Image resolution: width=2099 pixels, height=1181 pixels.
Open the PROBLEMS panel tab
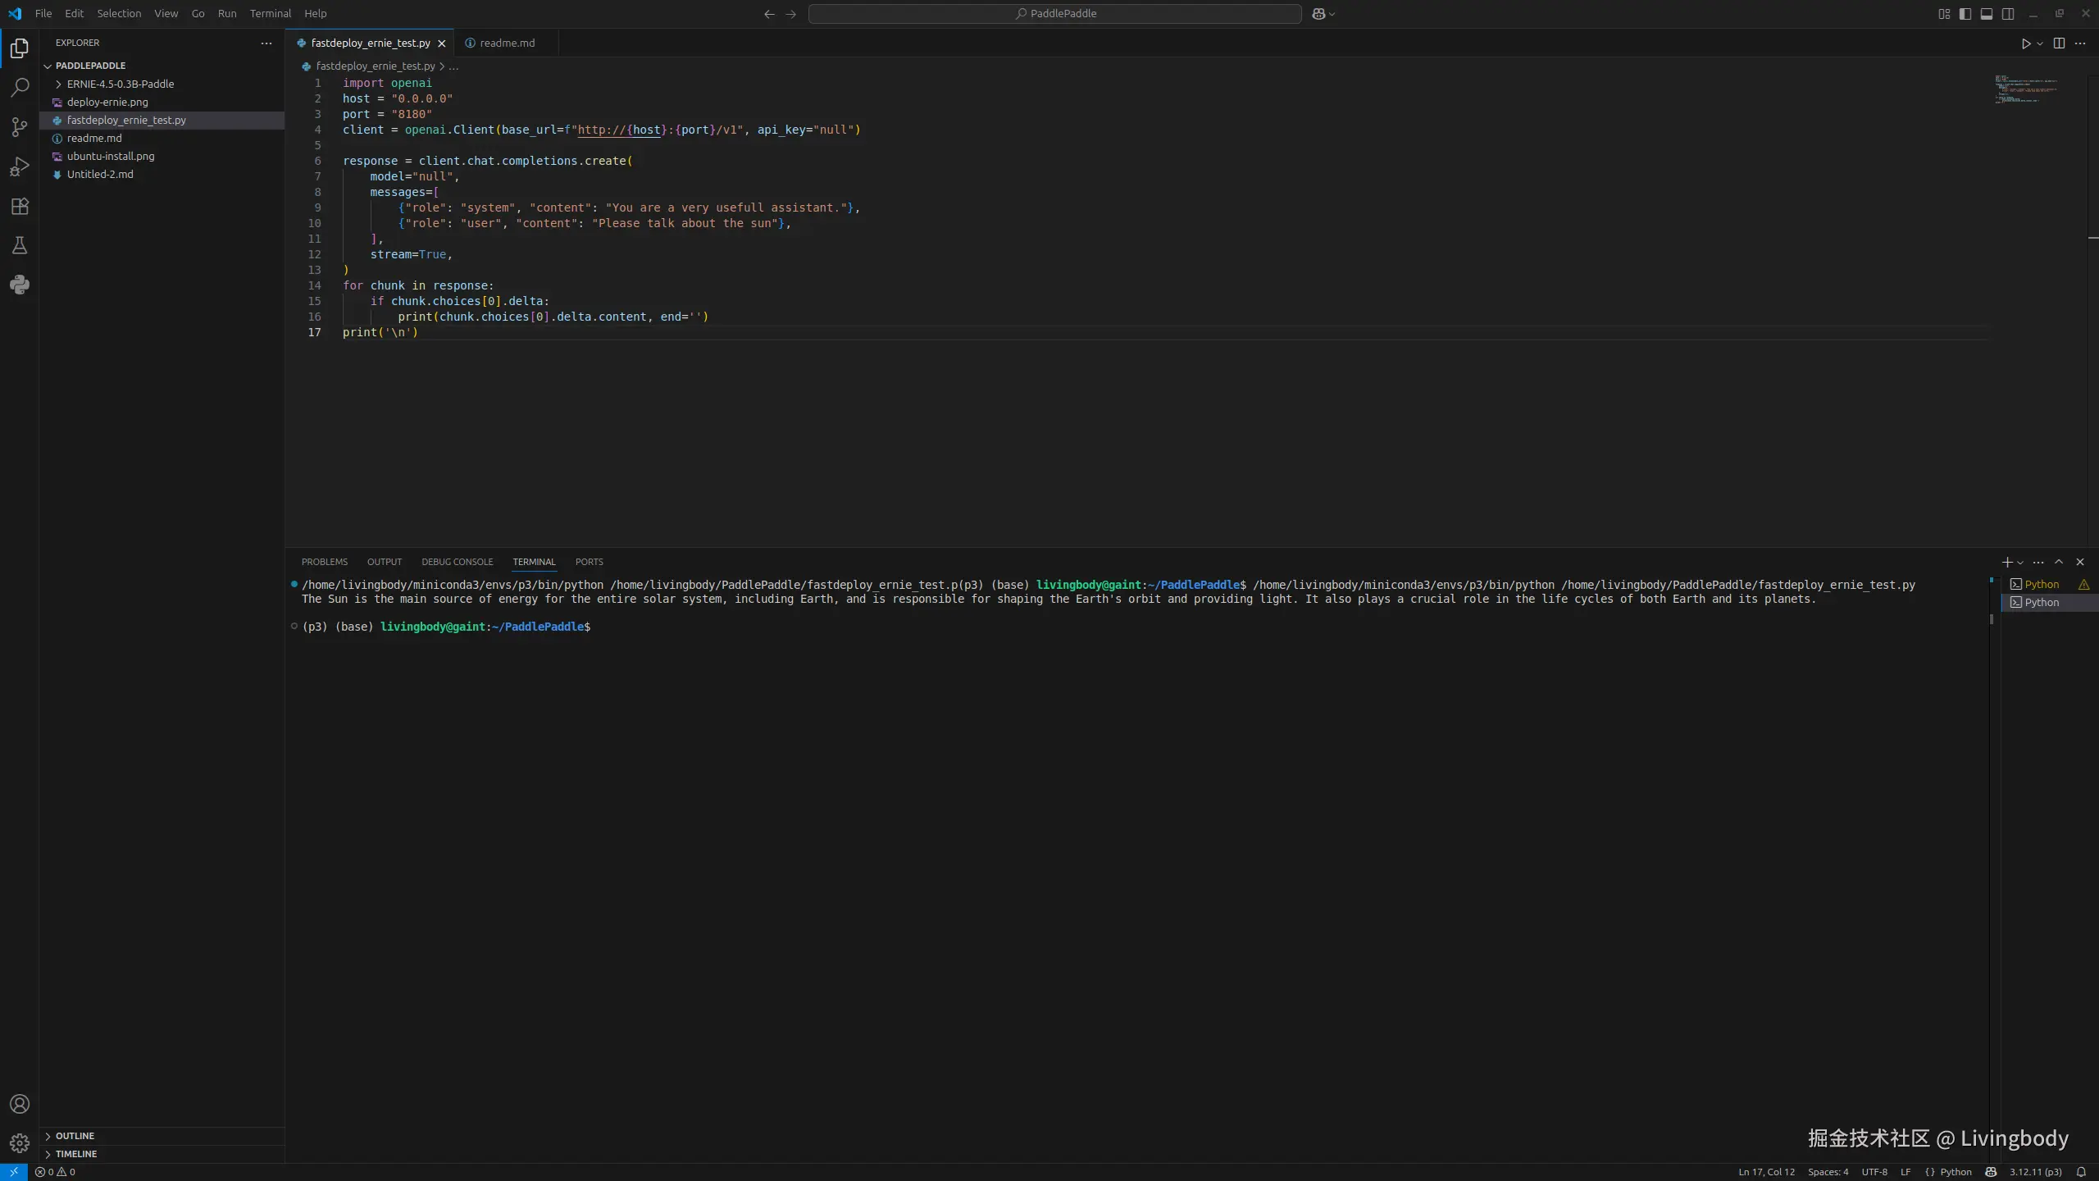324,562
